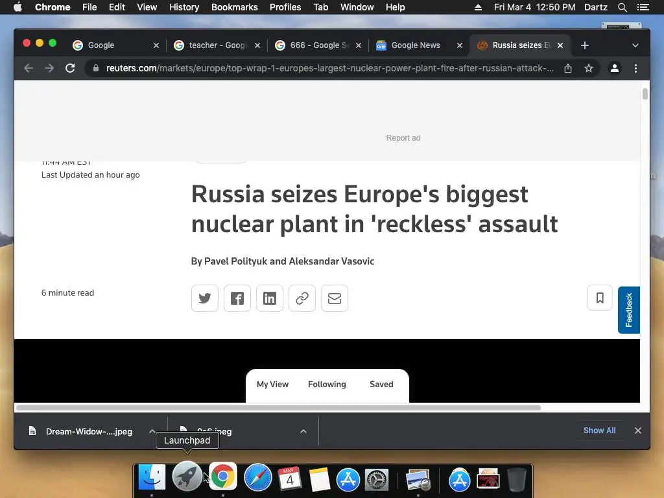Open the Bookmarks menu
This screenshot has height=498, width=664.
click(235, 7)
